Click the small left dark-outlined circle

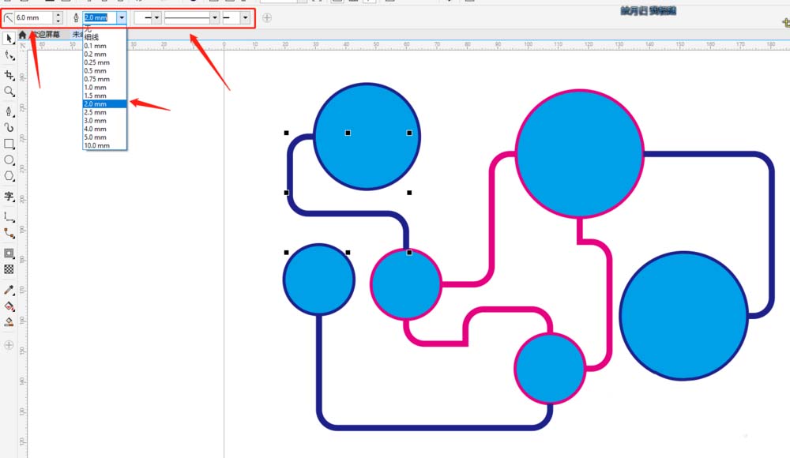click(319, 280)
